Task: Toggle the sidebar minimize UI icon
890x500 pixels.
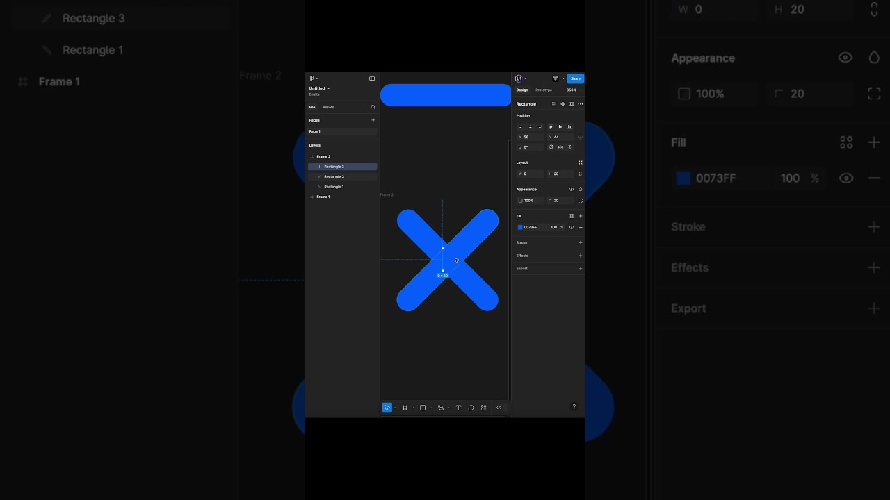Action: coord(372,78)
